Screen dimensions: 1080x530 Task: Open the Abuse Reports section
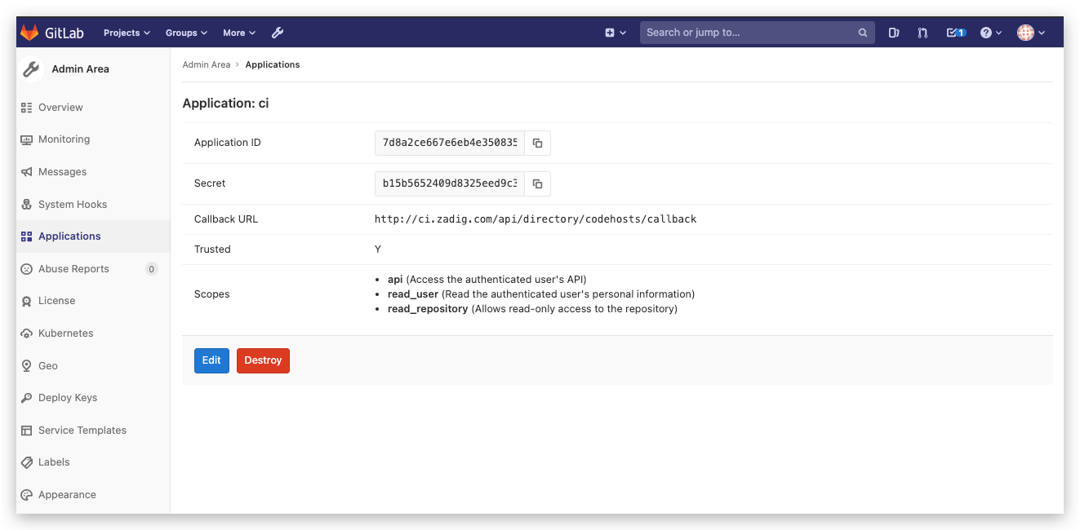(74, 268)
